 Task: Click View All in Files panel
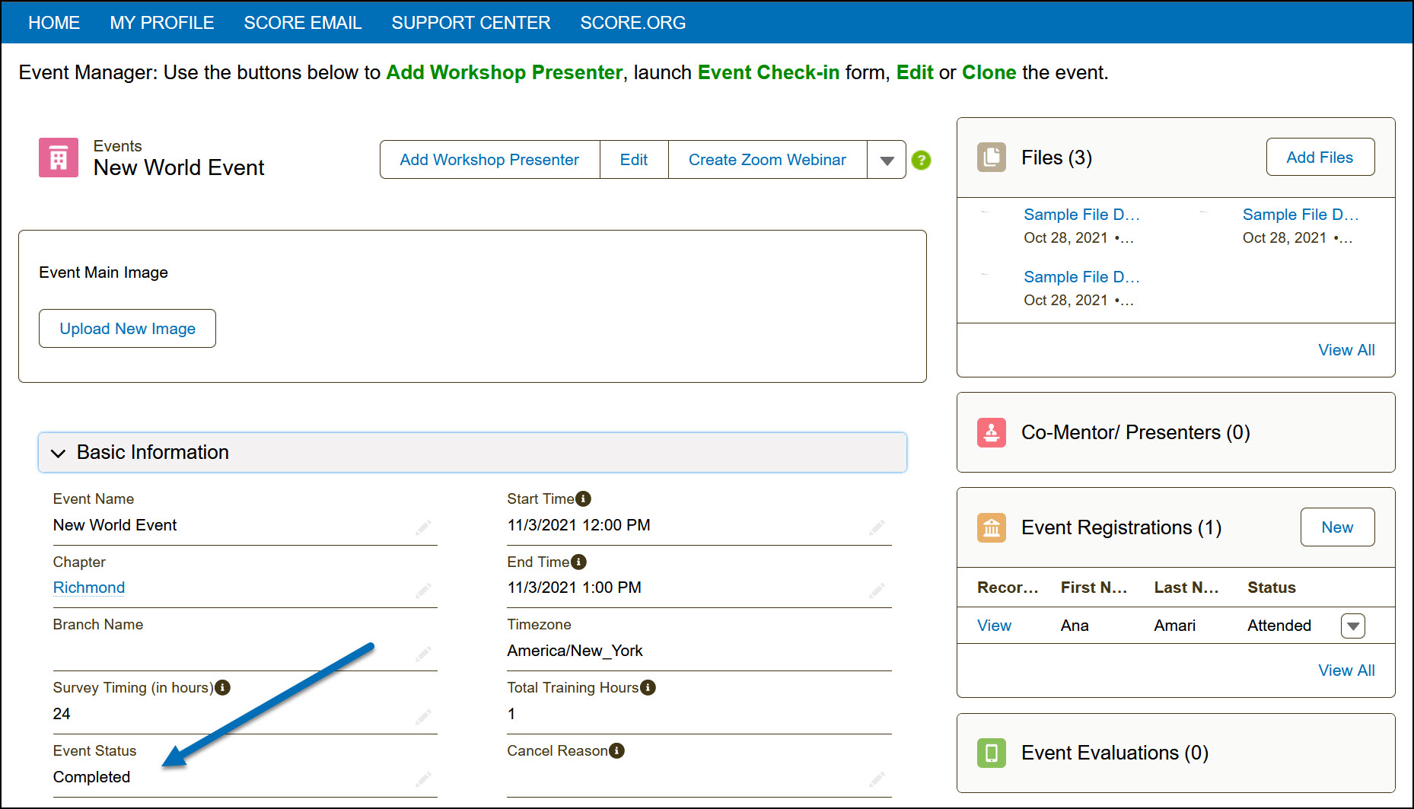tap(1346, 350)
